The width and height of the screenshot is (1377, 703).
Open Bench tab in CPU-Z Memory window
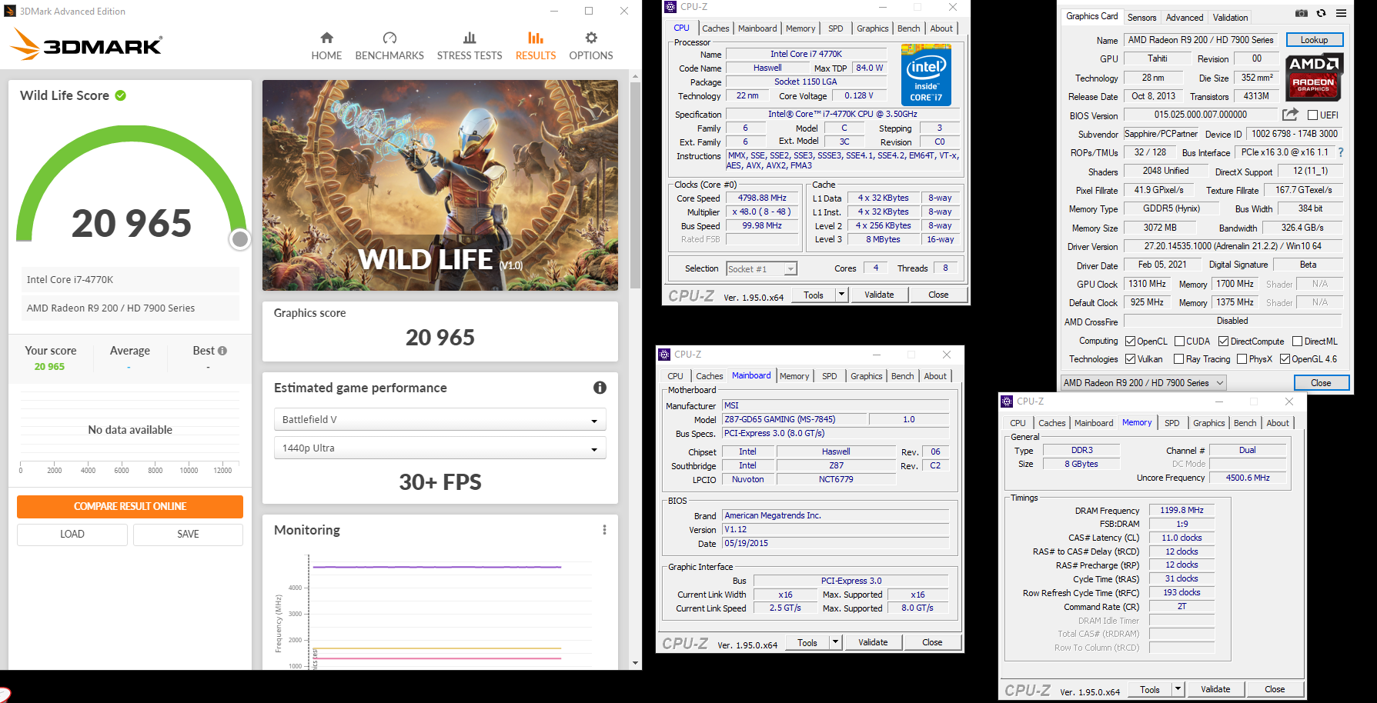pyautogui.click(x=1245, y=423)
